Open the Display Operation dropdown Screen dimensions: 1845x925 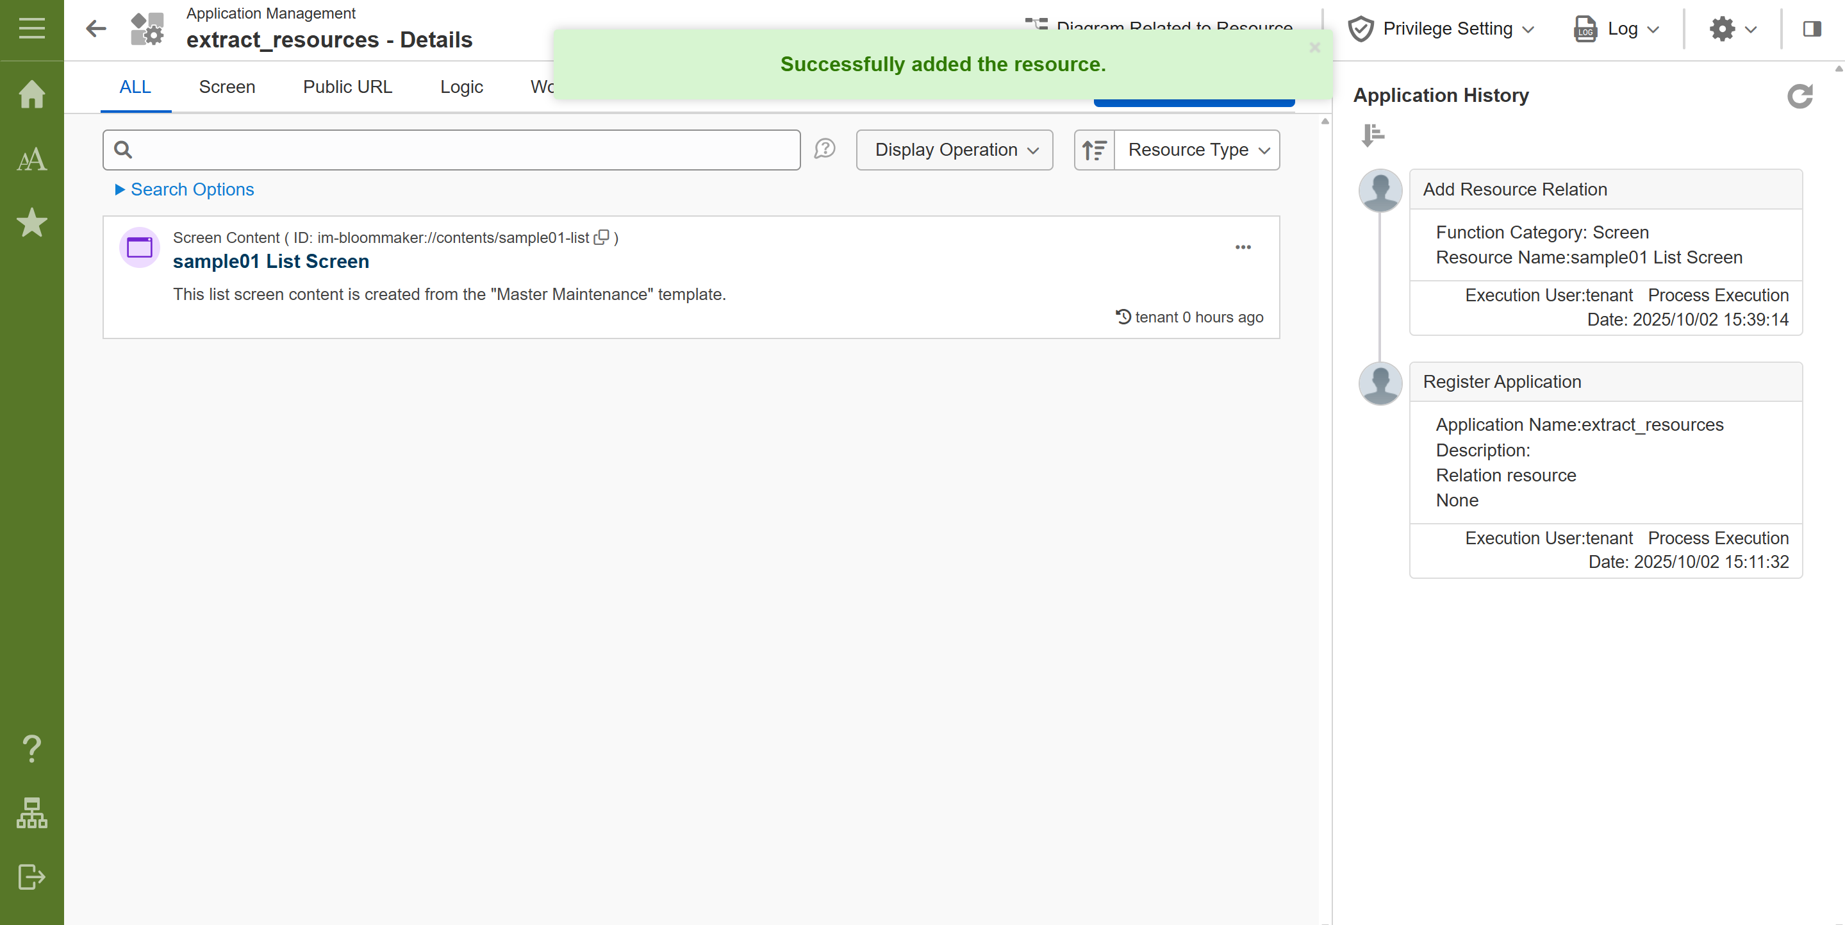click(x=954, y=150)
